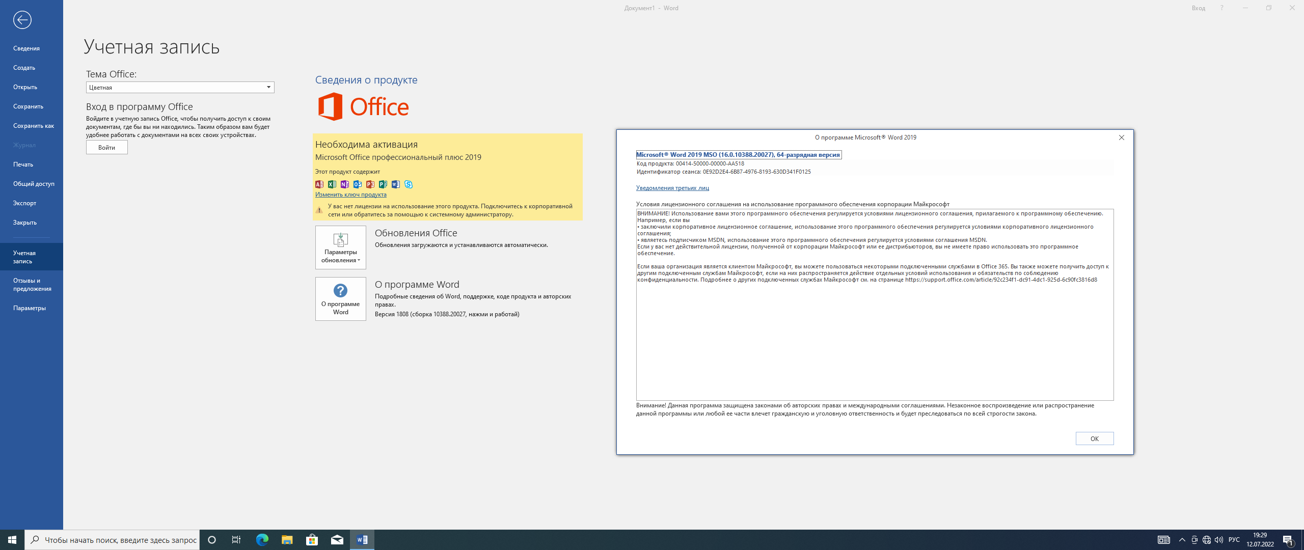This screenshot has height=550, width=1304.
Task: Click the Word icon in the product contents
Action: [x=396, y=184]
